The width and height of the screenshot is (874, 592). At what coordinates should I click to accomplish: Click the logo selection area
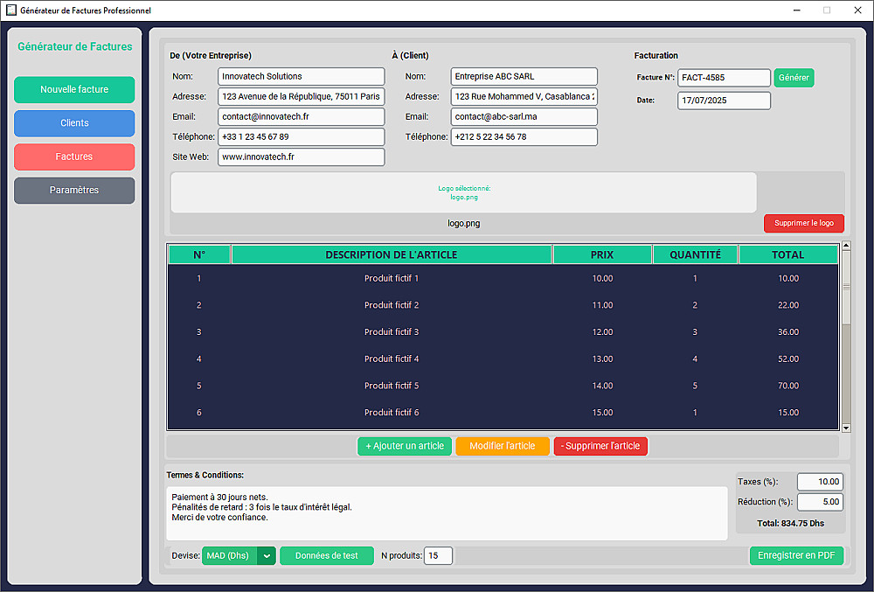click(x=464, y=192)
